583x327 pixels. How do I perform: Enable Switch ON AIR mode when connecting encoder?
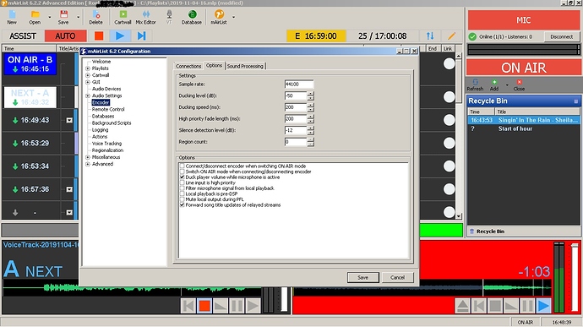183,172
